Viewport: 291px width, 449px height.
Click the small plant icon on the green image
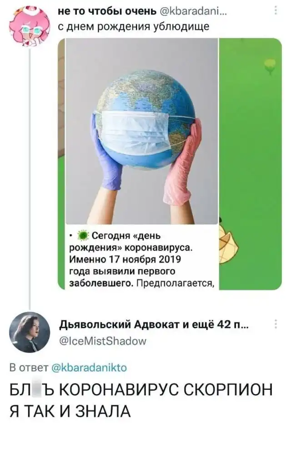270,66
